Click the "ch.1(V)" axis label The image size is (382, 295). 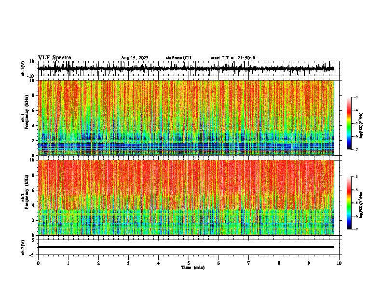[x=23, y=68]
